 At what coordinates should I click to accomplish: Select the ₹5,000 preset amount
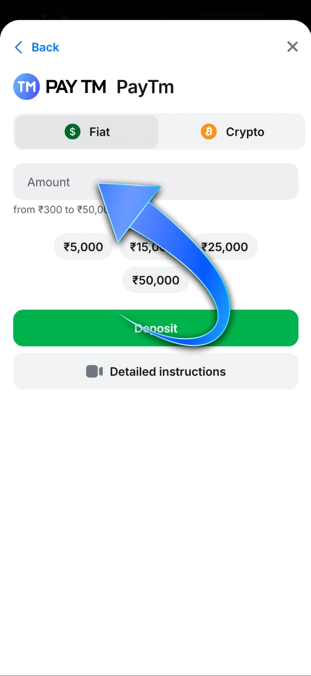[x=83, y=247]
